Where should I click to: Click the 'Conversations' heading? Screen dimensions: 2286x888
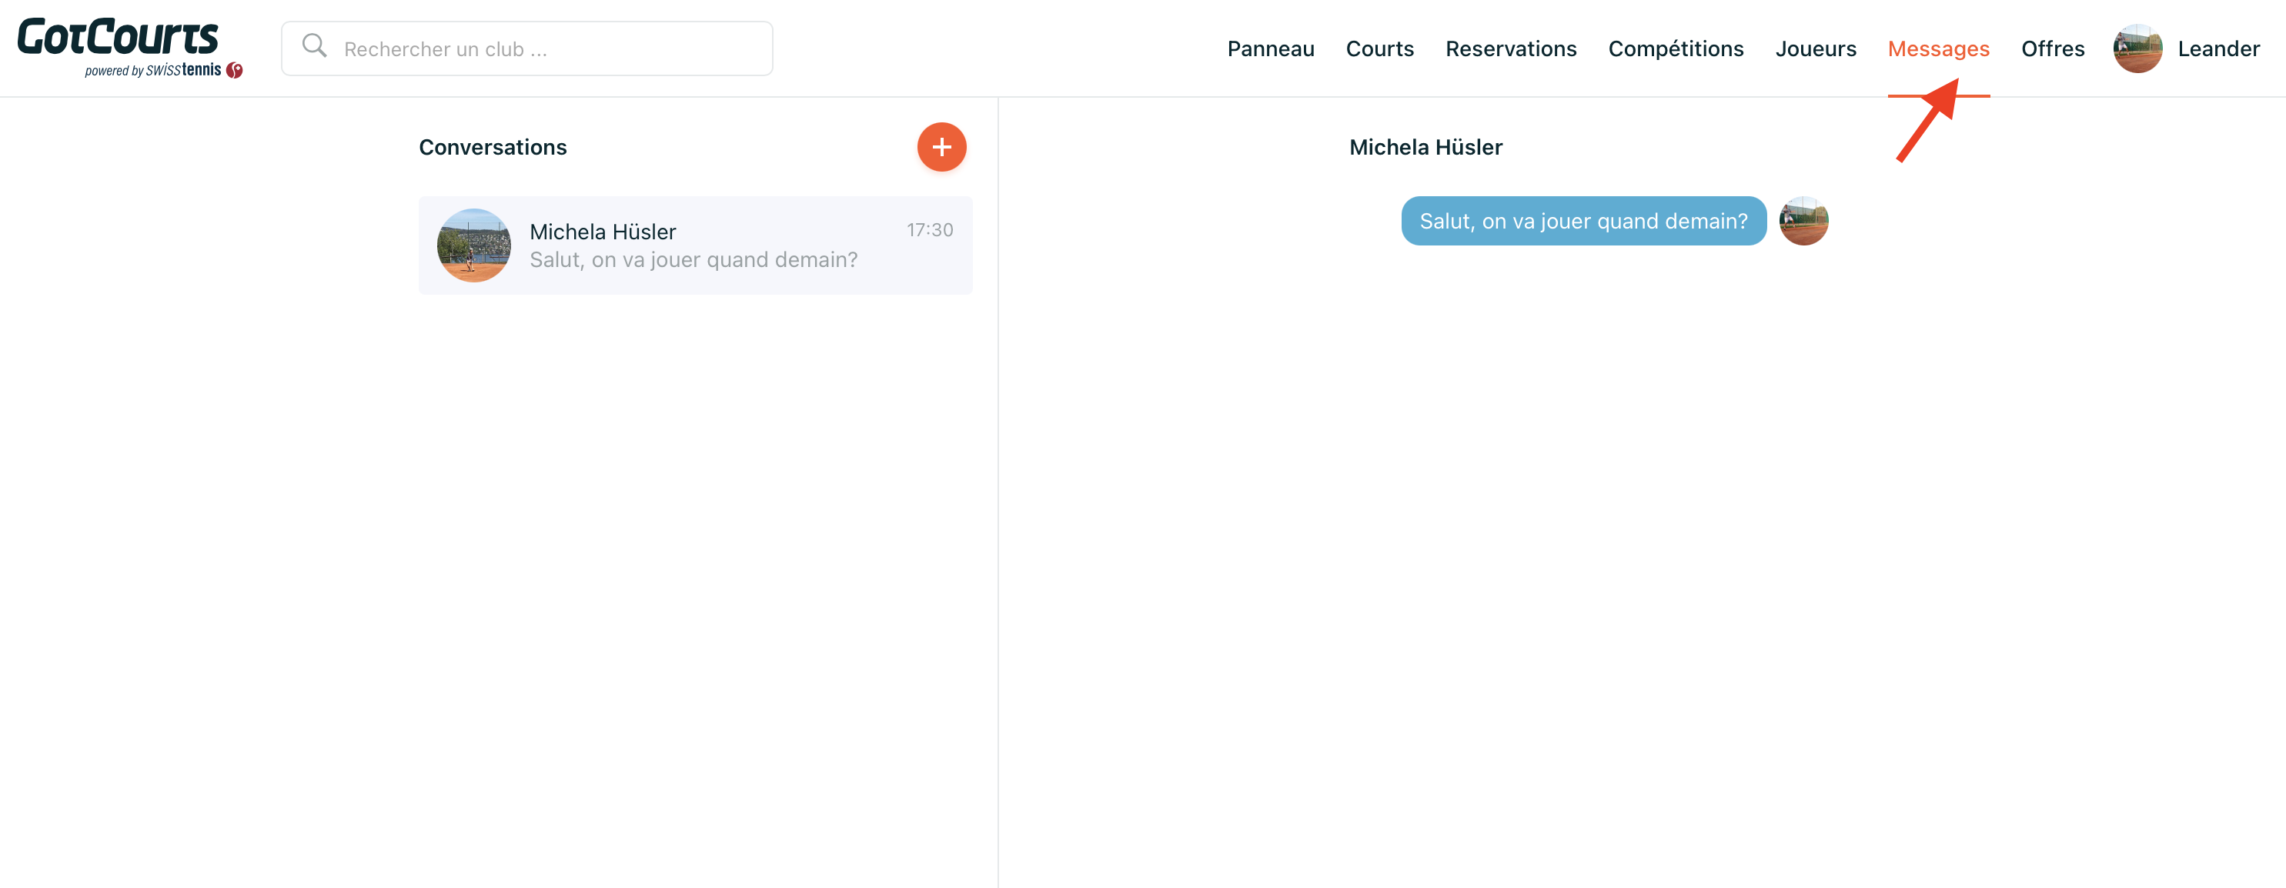coord(493,147)
